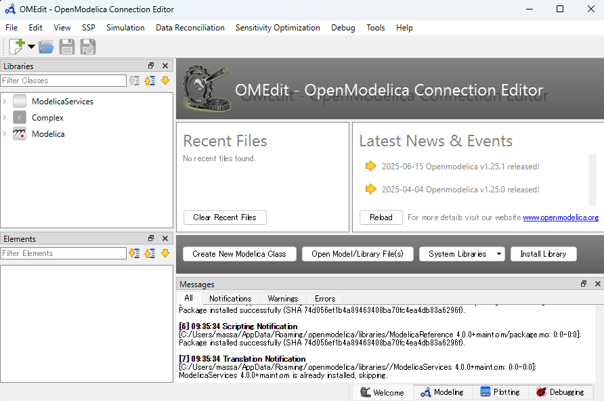This screenshot has width=604, height=401.
Task: Open the View menu
Action: (62, 28)
